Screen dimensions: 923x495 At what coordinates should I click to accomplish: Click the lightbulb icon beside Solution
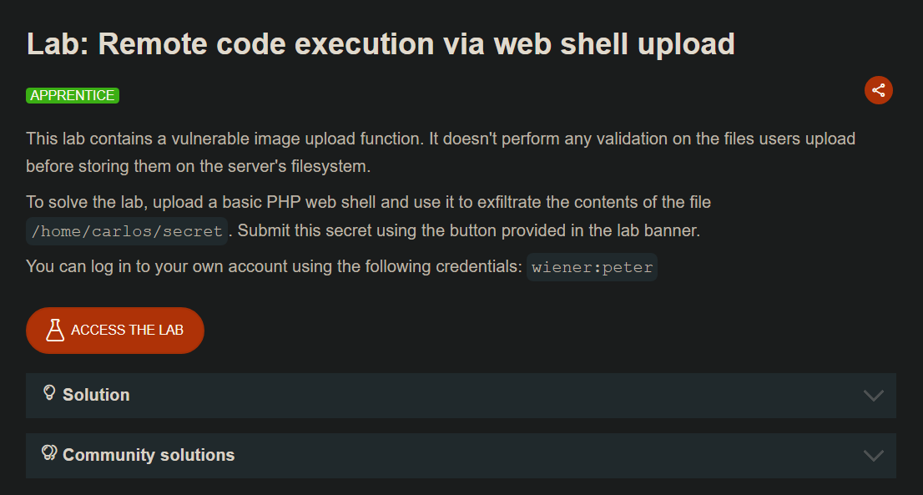(49, 392)
